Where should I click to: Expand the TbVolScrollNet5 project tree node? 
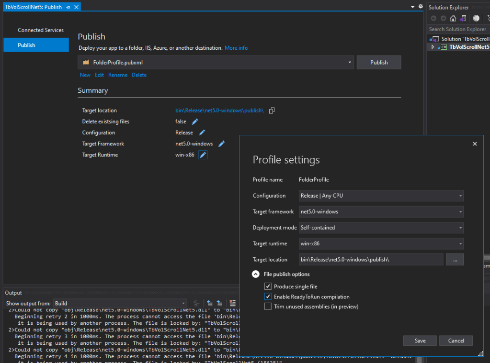pos(433,47)
